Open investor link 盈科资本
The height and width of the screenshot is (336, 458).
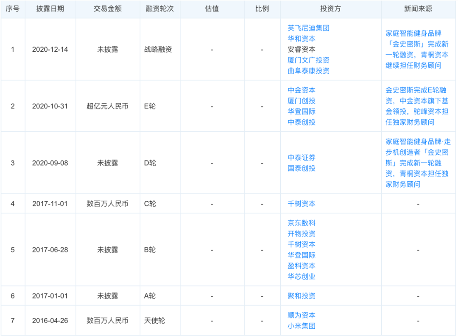pyautogui.click(x=302, y=266)
